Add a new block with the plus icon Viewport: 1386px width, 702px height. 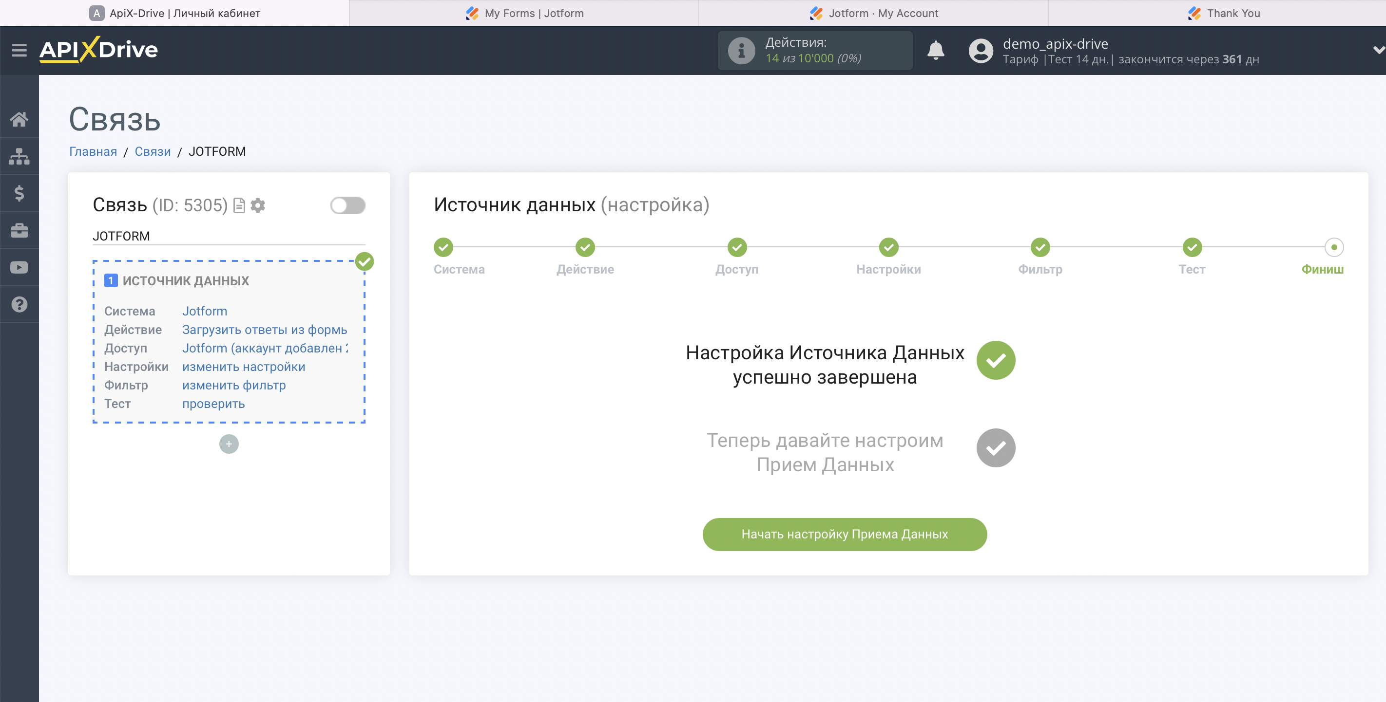pyautogui.click(x=229, y=444)
